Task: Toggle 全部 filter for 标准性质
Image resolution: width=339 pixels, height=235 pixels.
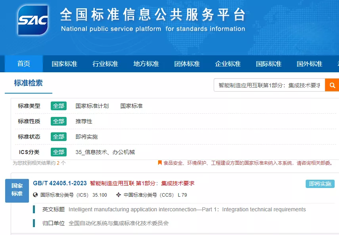Action: click(x=59, y=121)
